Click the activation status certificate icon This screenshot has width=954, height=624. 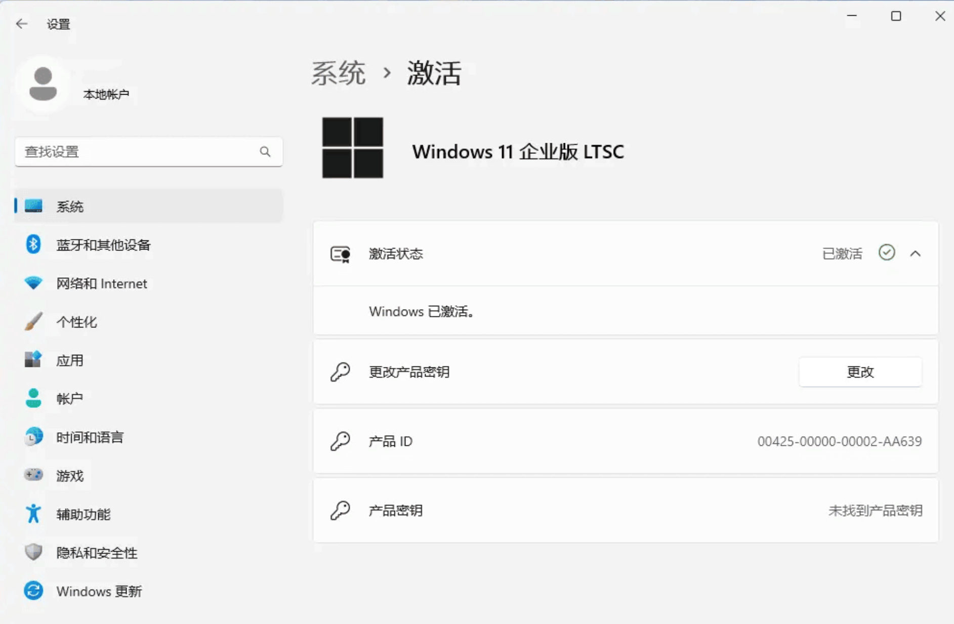click(x=340, y=254)
